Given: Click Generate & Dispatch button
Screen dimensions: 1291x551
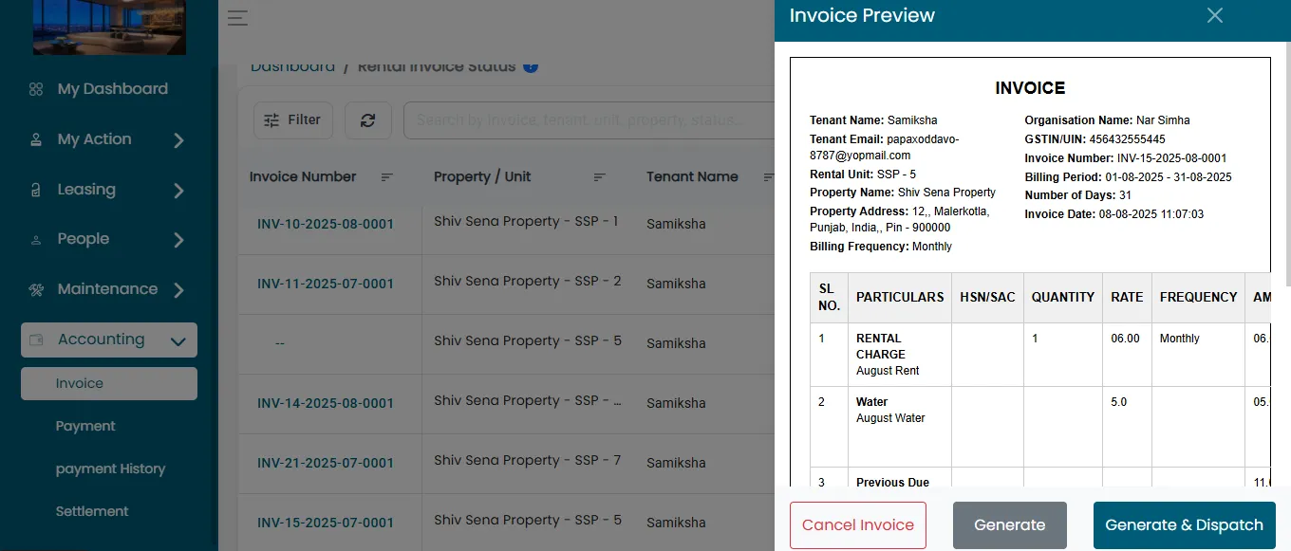Looking at the screenshot, I should [x=1185, y=525].
